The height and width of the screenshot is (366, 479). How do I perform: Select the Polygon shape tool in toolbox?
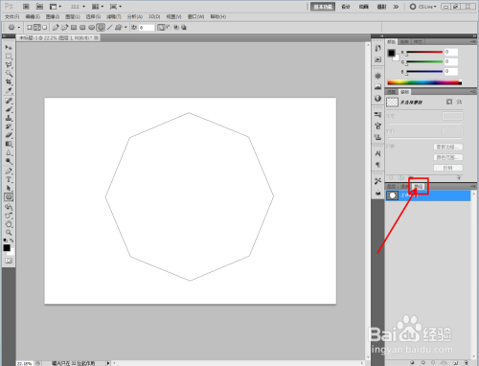point(9,197)
